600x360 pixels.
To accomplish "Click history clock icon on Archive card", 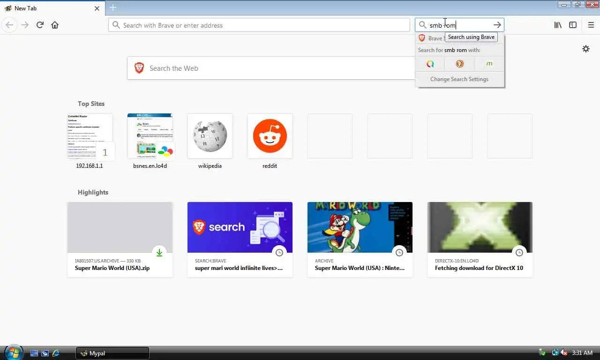I will point(399,253).
